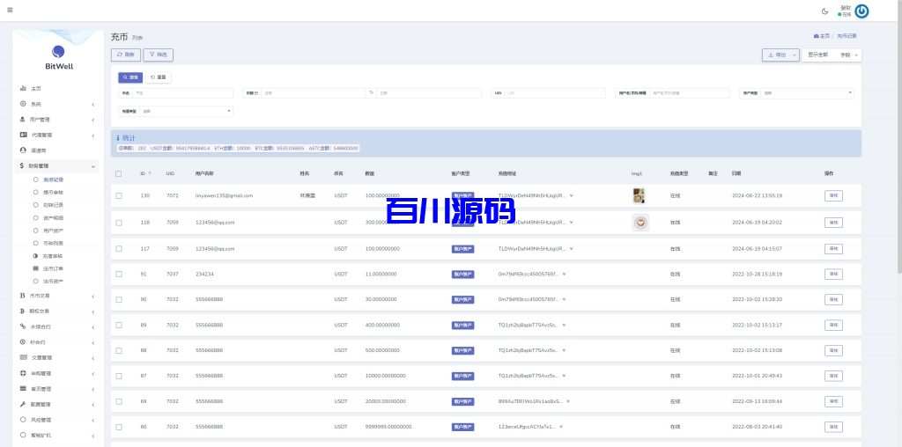Open the image thumbnail in row ID 130
This screenshot has height=447, width=902.
point(638,195)
